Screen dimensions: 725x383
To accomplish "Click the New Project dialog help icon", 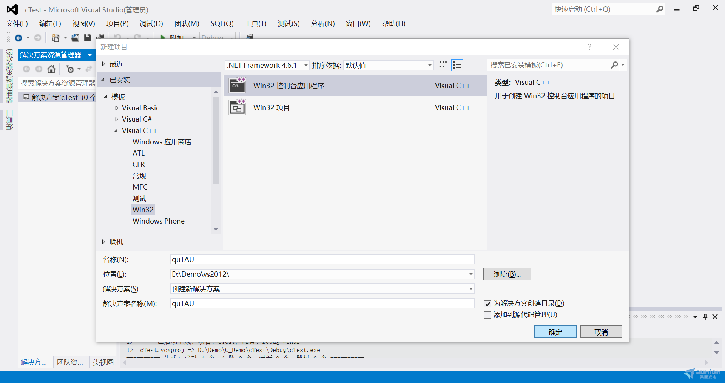I will point(589,47).
